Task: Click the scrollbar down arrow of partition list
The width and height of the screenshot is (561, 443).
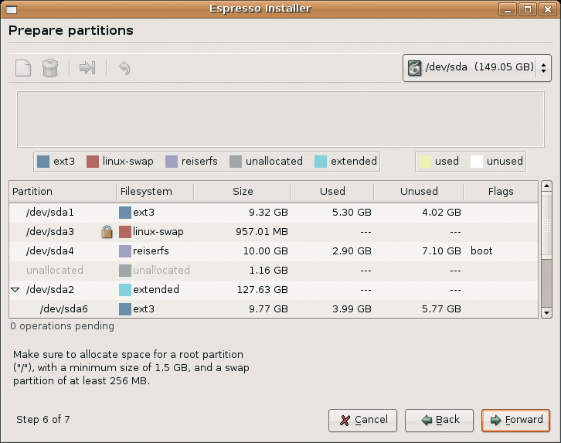Action: (x=546, y=313)
